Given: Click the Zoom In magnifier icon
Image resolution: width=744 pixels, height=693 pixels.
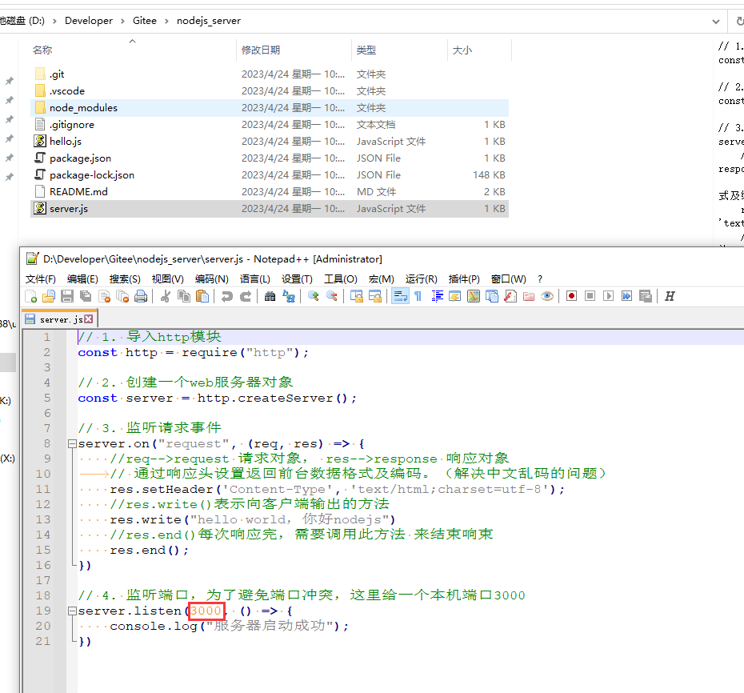Looking at the screenshot, I should point(313,296).
